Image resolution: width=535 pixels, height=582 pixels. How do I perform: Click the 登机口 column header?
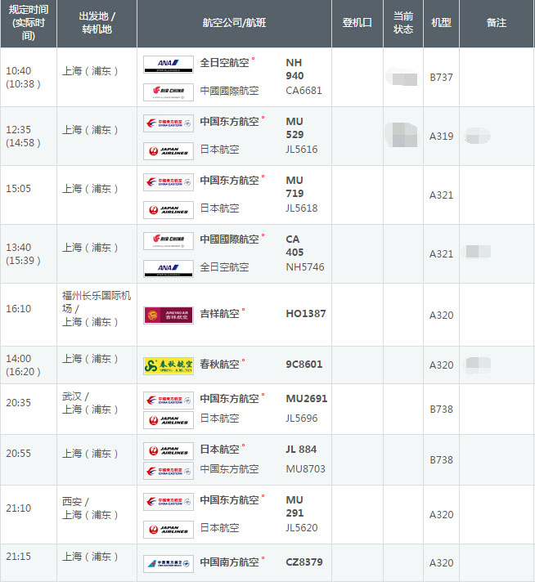click(x=357, y=23)
